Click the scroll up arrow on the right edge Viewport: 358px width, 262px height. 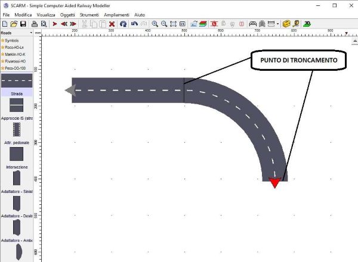pos(354,41)
